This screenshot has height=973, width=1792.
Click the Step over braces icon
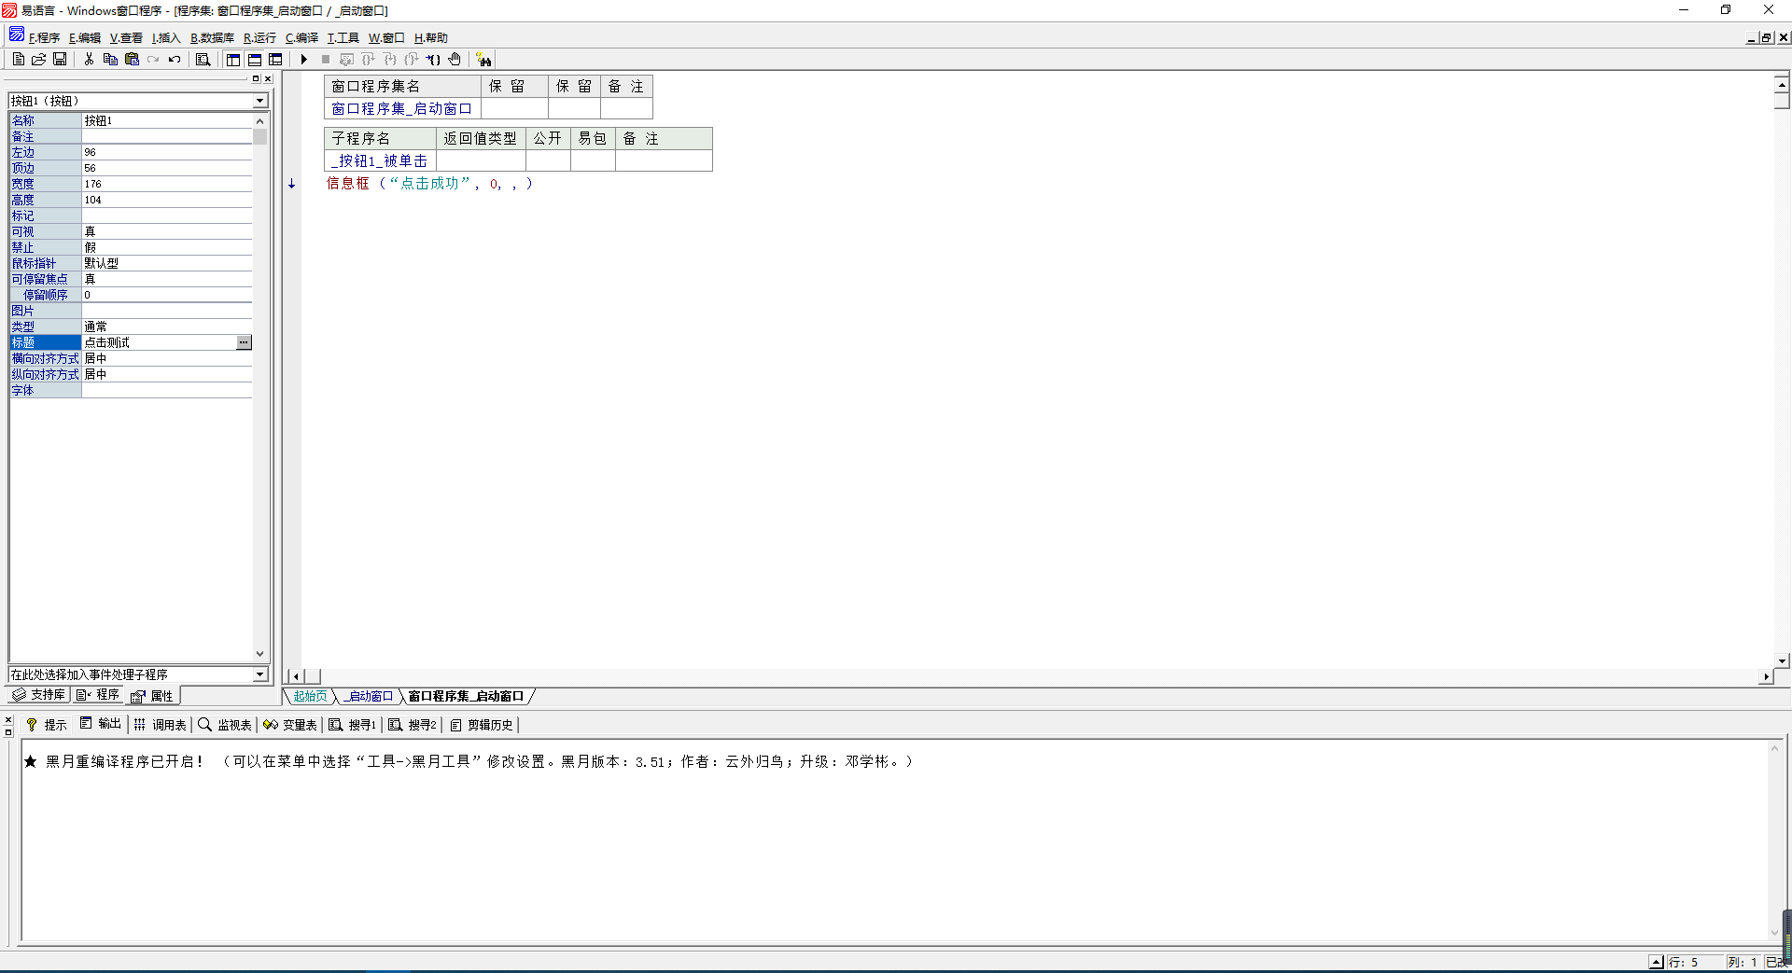(x=390, y=59)
